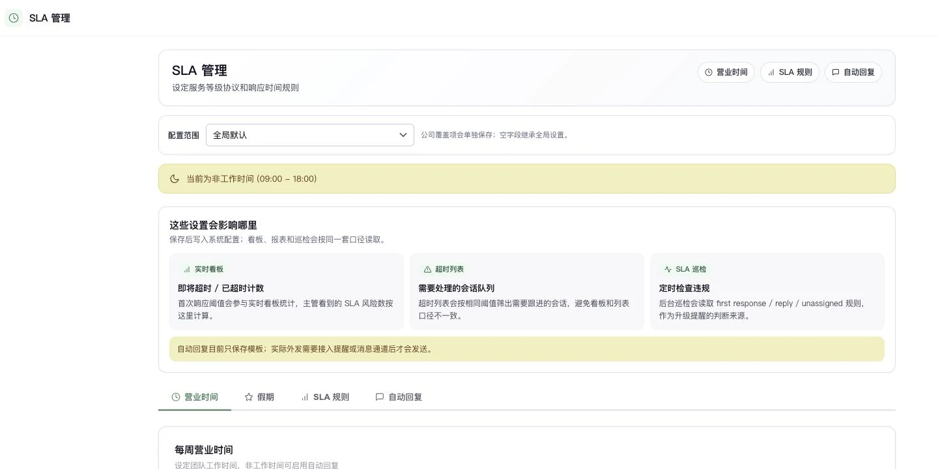Click the warning triangle icon on 超时列表 card
The image size is (938, 469).
click(x=427, y=269)
